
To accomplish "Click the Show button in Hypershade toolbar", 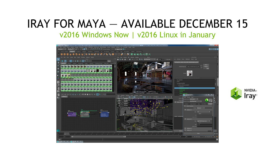I will coord(109,61).
